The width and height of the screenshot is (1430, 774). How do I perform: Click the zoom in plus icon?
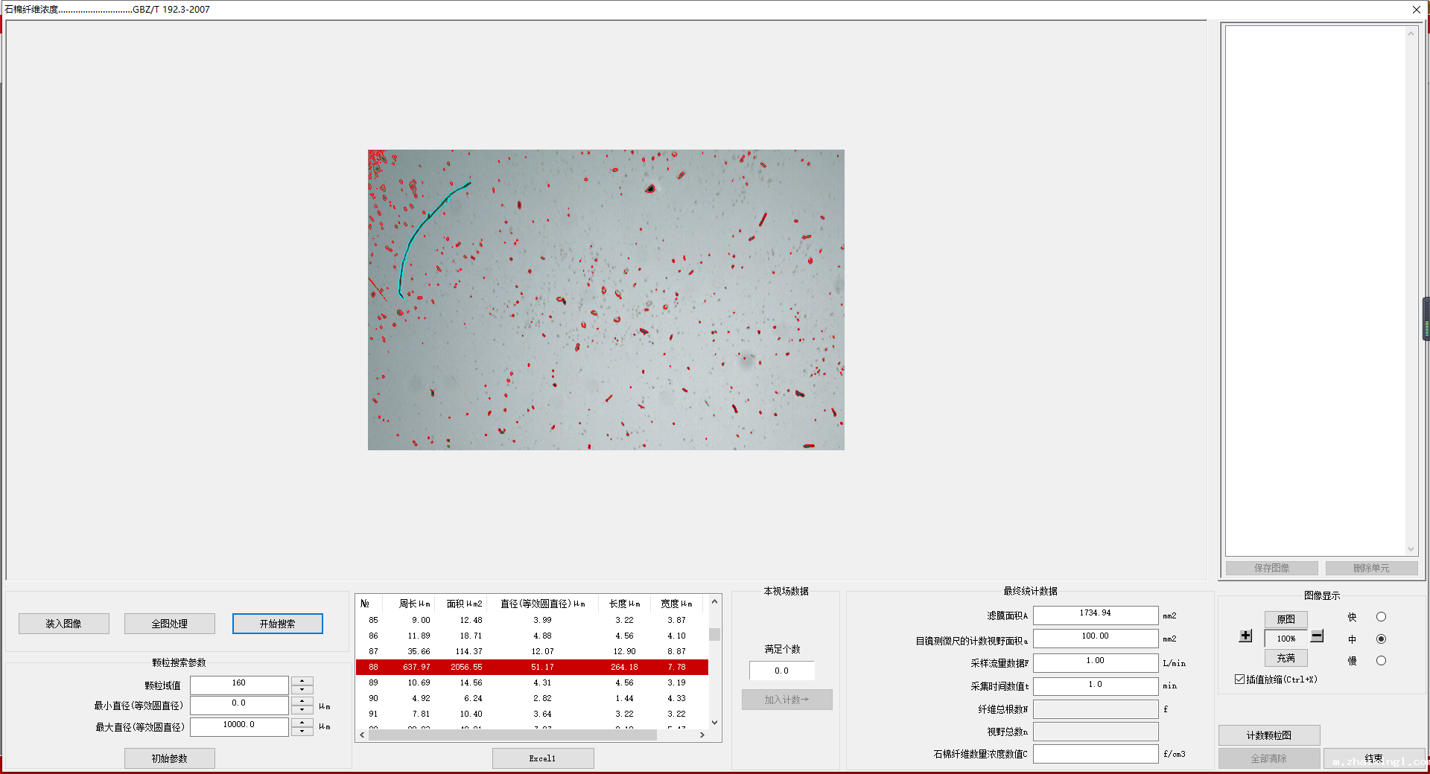point(1245,636)
